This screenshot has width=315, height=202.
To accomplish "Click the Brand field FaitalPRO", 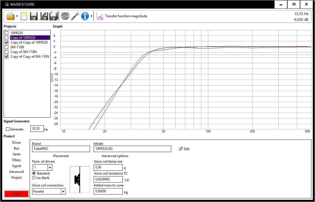I will pos(61,149).
